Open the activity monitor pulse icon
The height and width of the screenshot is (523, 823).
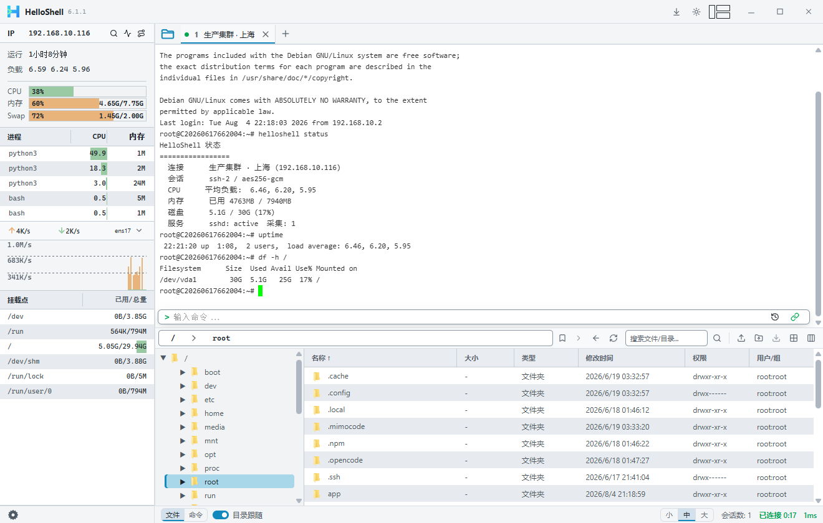click(128, 34)
